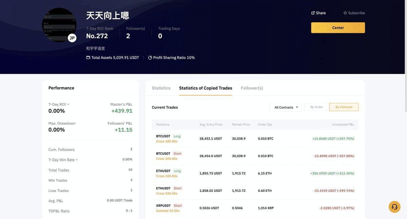Click the Subscribe link text
Viewport: 407px width, 219px height.
(x=356, y=13)
